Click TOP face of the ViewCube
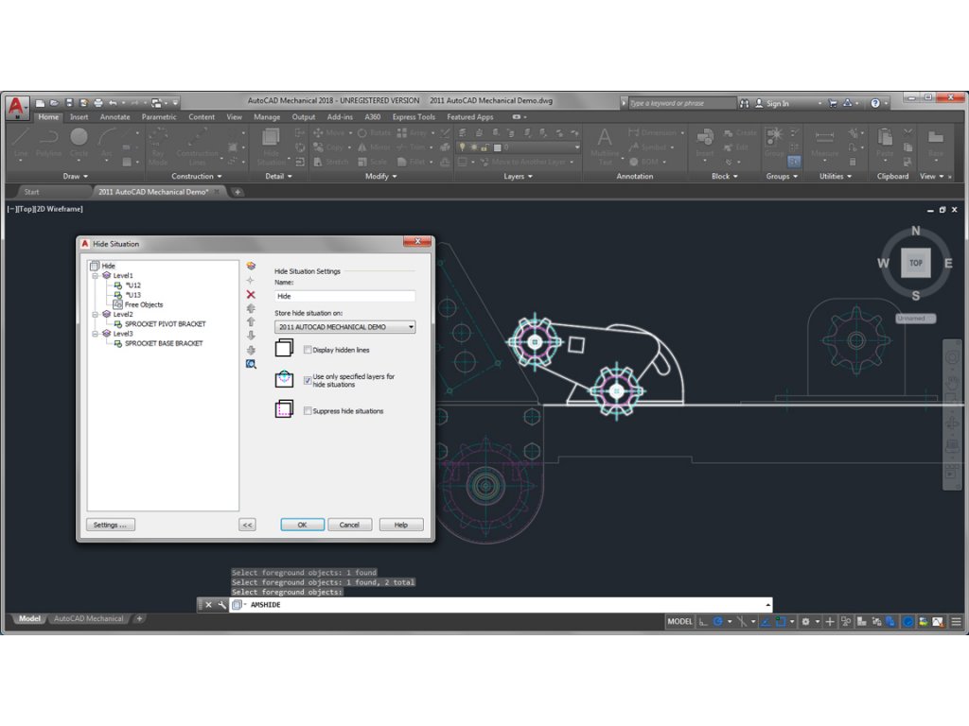 [x=916, y=263]
